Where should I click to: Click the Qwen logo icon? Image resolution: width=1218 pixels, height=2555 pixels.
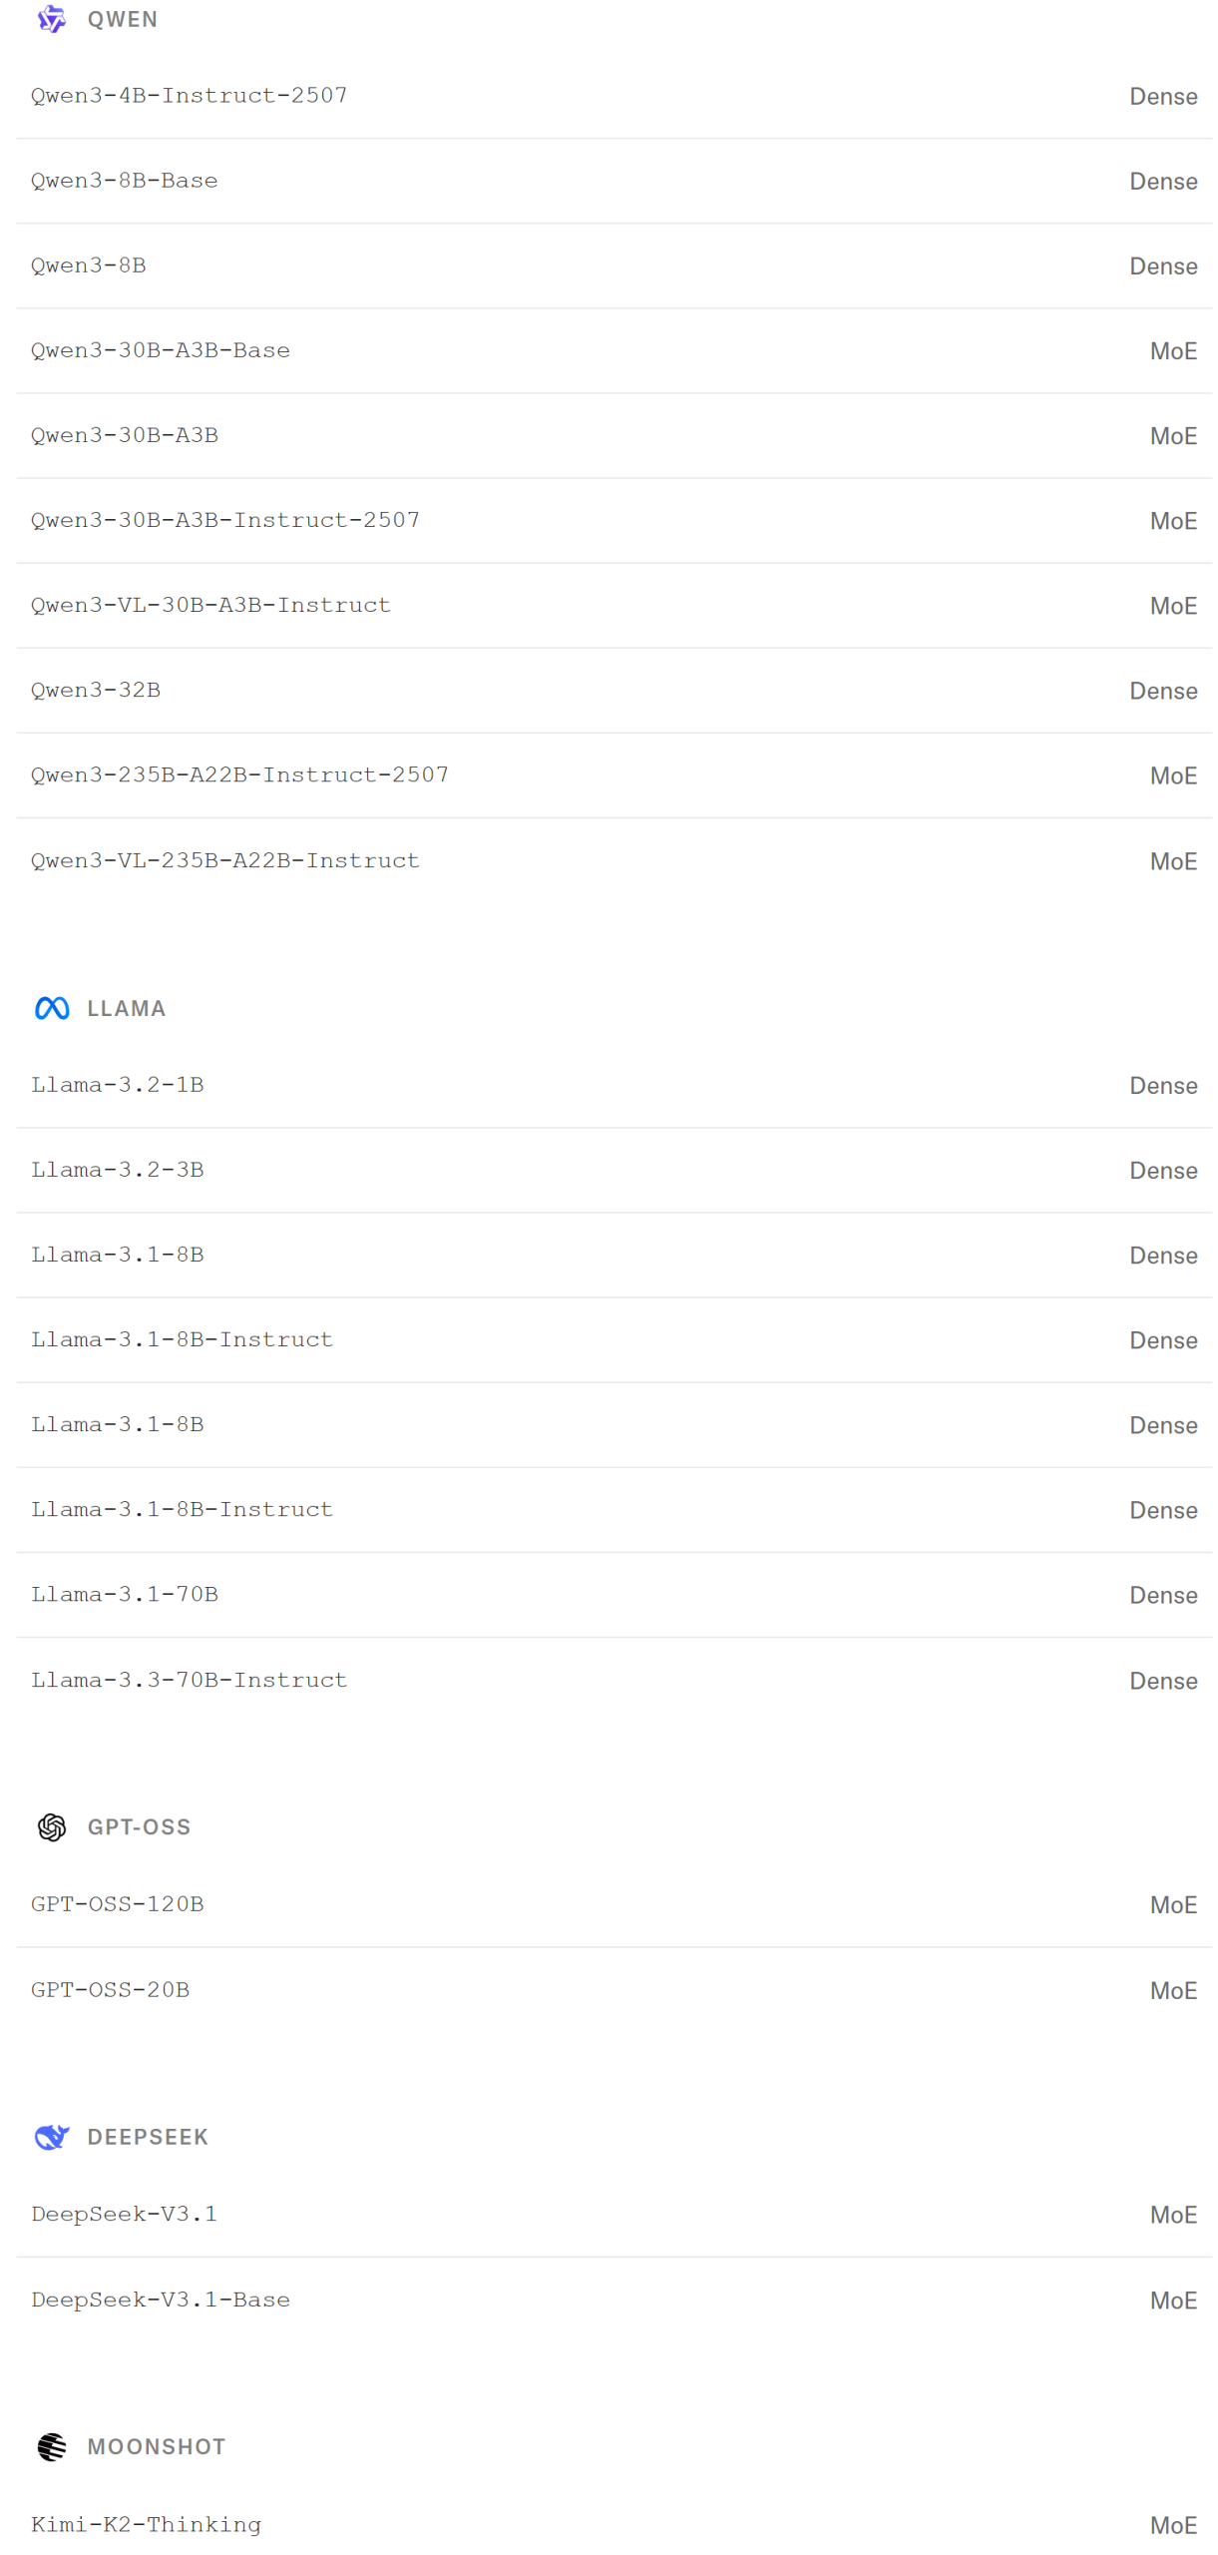tap(51, 19)
